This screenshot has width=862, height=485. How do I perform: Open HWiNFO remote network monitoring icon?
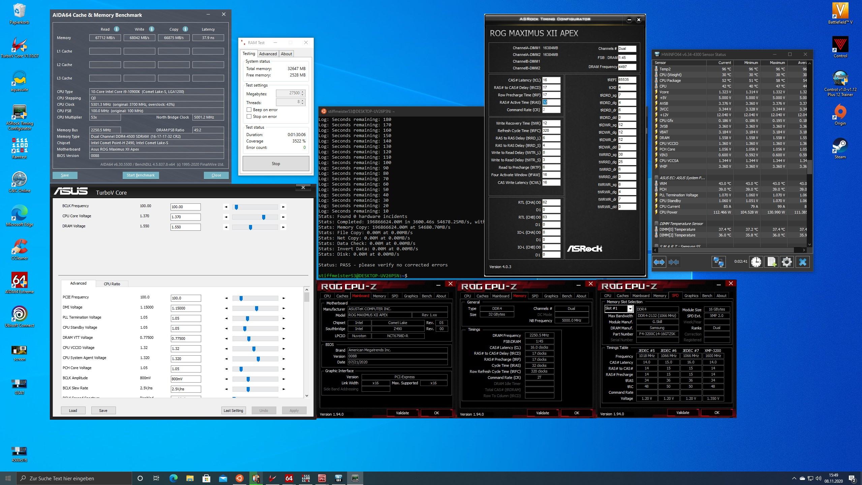tap(718, 262)
